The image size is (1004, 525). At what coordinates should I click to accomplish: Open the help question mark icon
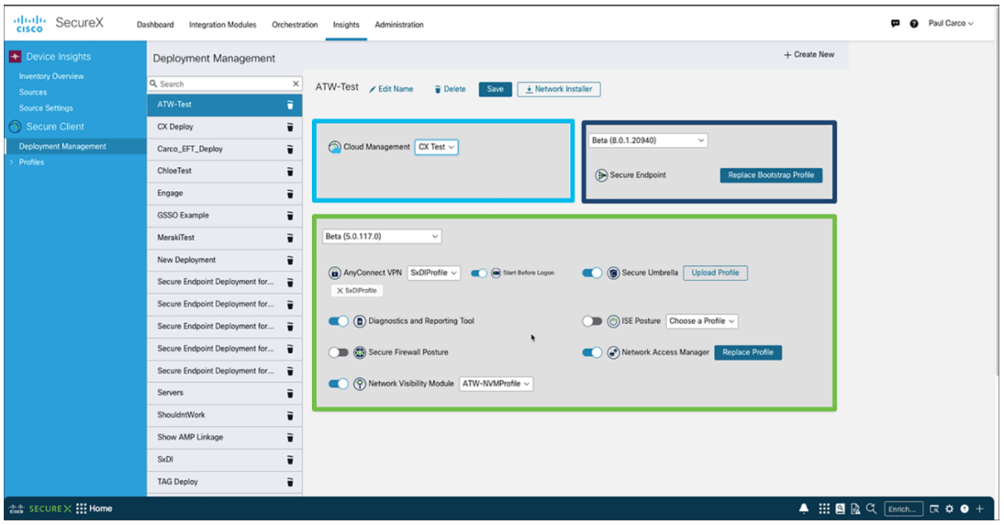coord(914,24)
